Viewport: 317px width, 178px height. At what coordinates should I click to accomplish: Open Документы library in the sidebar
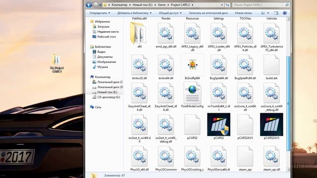105,57
